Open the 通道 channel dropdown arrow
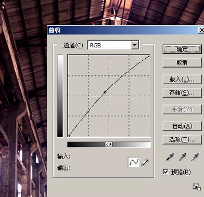This screenshot has height=197, width=204. pyautogui.click(x=135, y=45)
